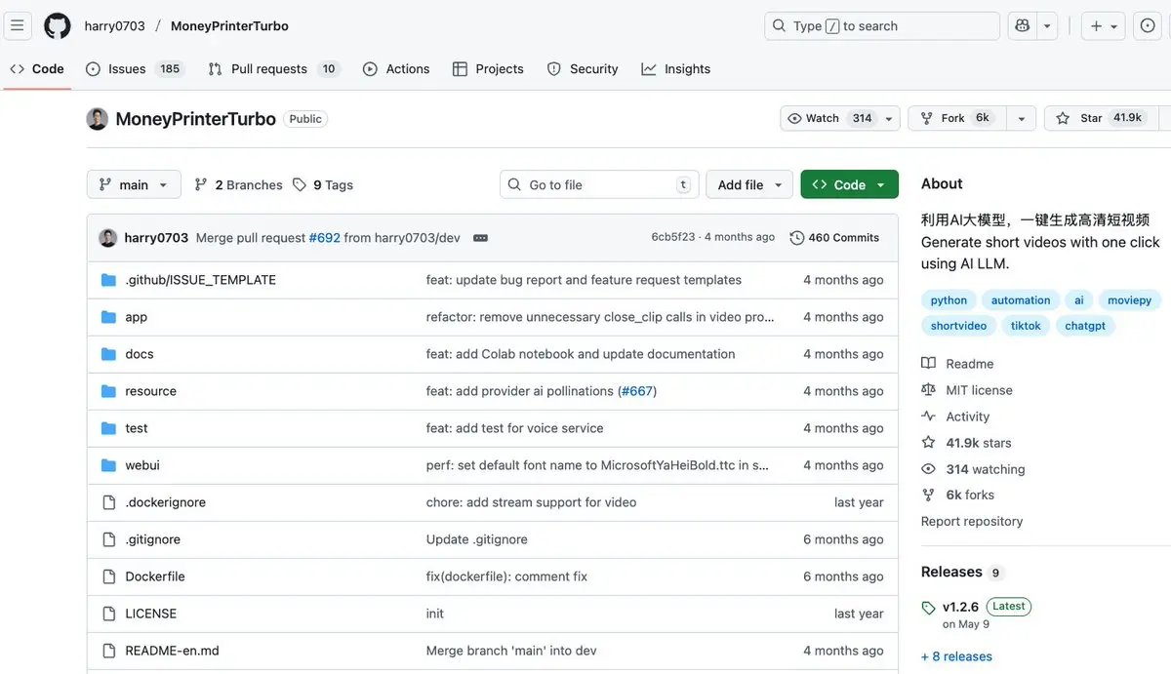Open the webui folder
Screen dimensions: 1171x674
(142, 465)
